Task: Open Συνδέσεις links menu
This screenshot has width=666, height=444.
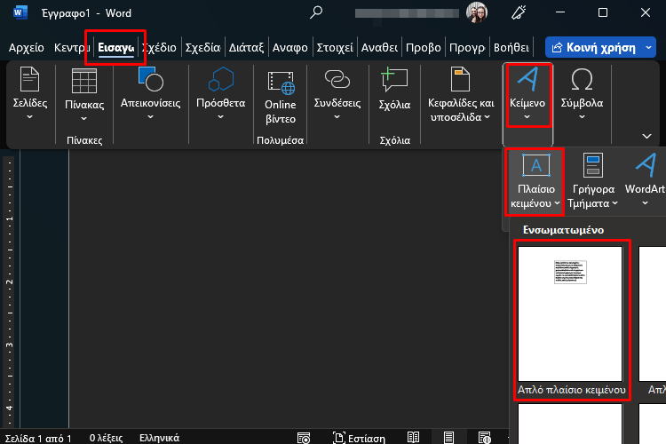Action: [x=337, y=93]
